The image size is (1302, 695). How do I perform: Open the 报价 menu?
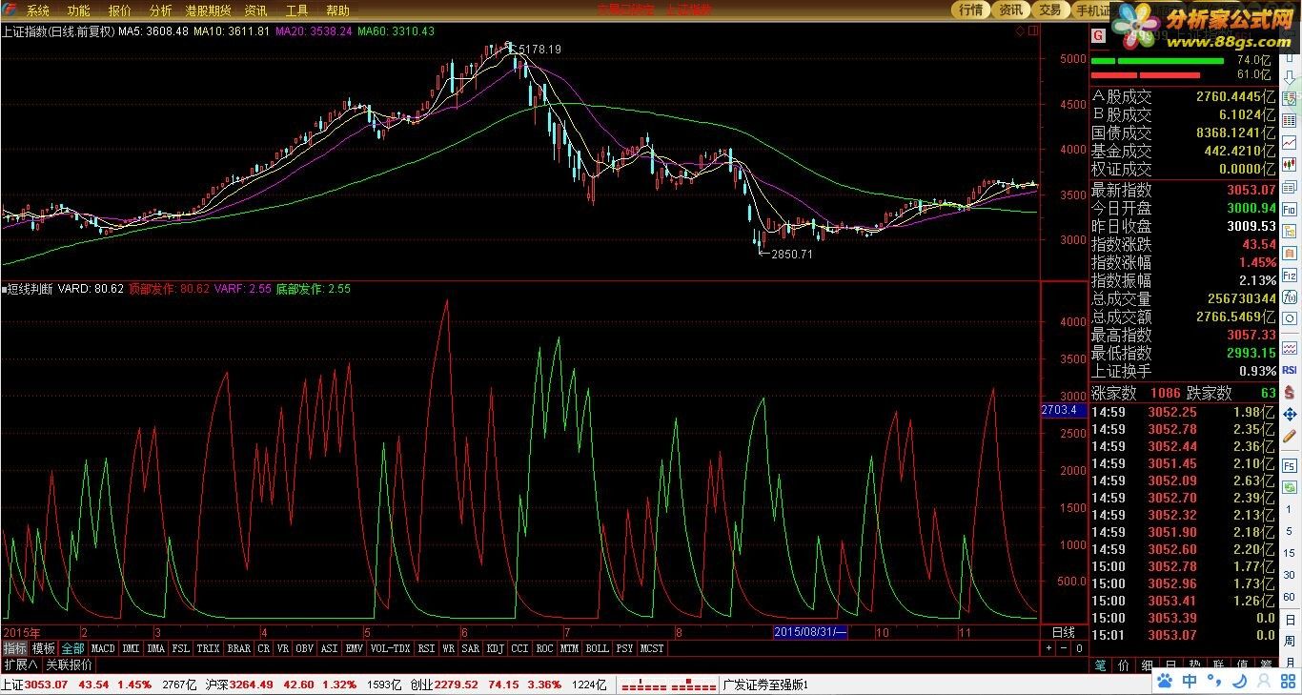tap(120, 10)
